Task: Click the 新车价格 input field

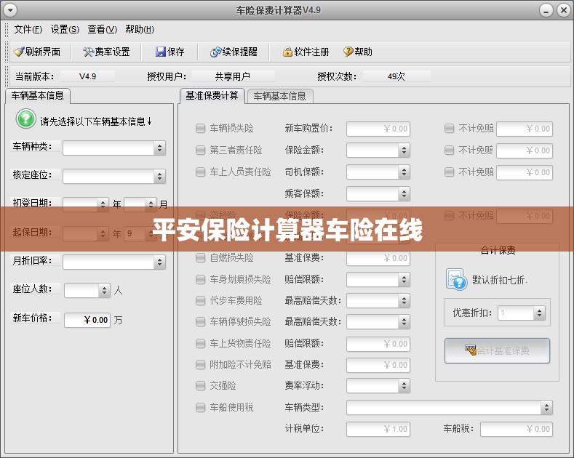Action: click(x=87, y=320)
